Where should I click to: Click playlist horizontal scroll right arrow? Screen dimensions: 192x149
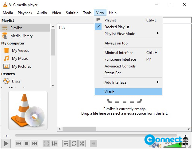189,129
